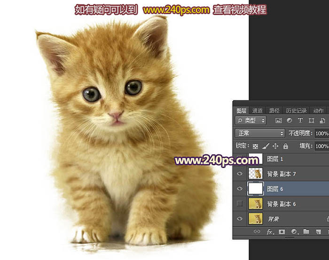Click the 填充 fill label
Image resolution: width=329 pixels, height=260 pixels.
click(x=305, y=146)
